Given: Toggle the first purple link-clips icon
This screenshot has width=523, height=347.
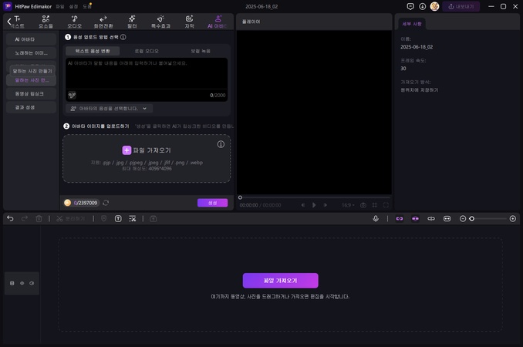Looking at the screenshot, I should pyautogui.click(x=400, y=219).
